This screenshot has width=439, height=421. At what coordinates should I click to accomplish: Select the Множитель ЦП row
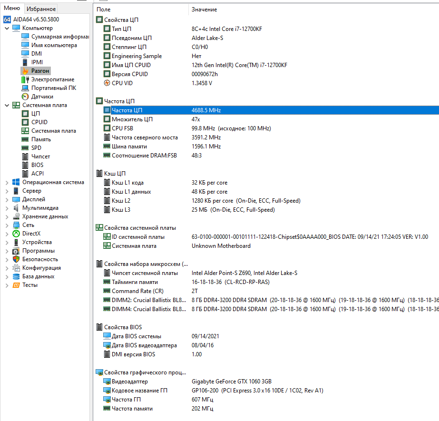pos(271,119)
